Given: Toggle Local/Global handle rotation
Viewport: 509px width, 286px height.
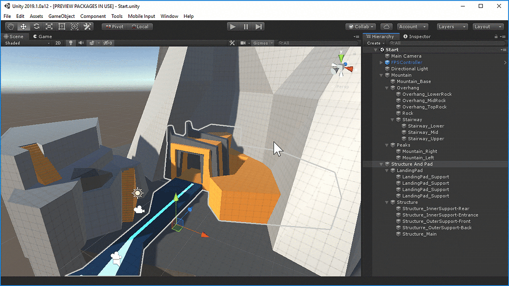Looking at the screenshot, I should click(140, 27).
